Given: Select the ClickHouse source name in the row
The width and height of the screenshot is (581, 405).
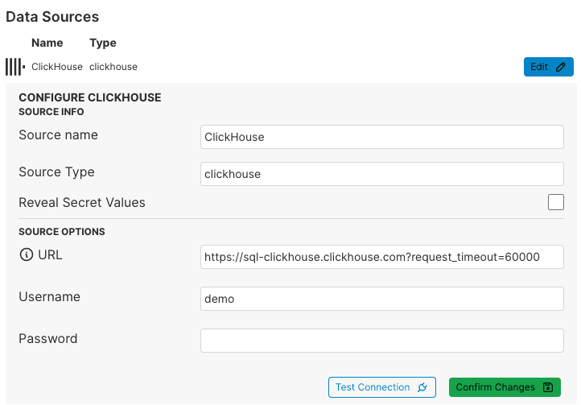Looking at the screenshot, I should 57,67.
